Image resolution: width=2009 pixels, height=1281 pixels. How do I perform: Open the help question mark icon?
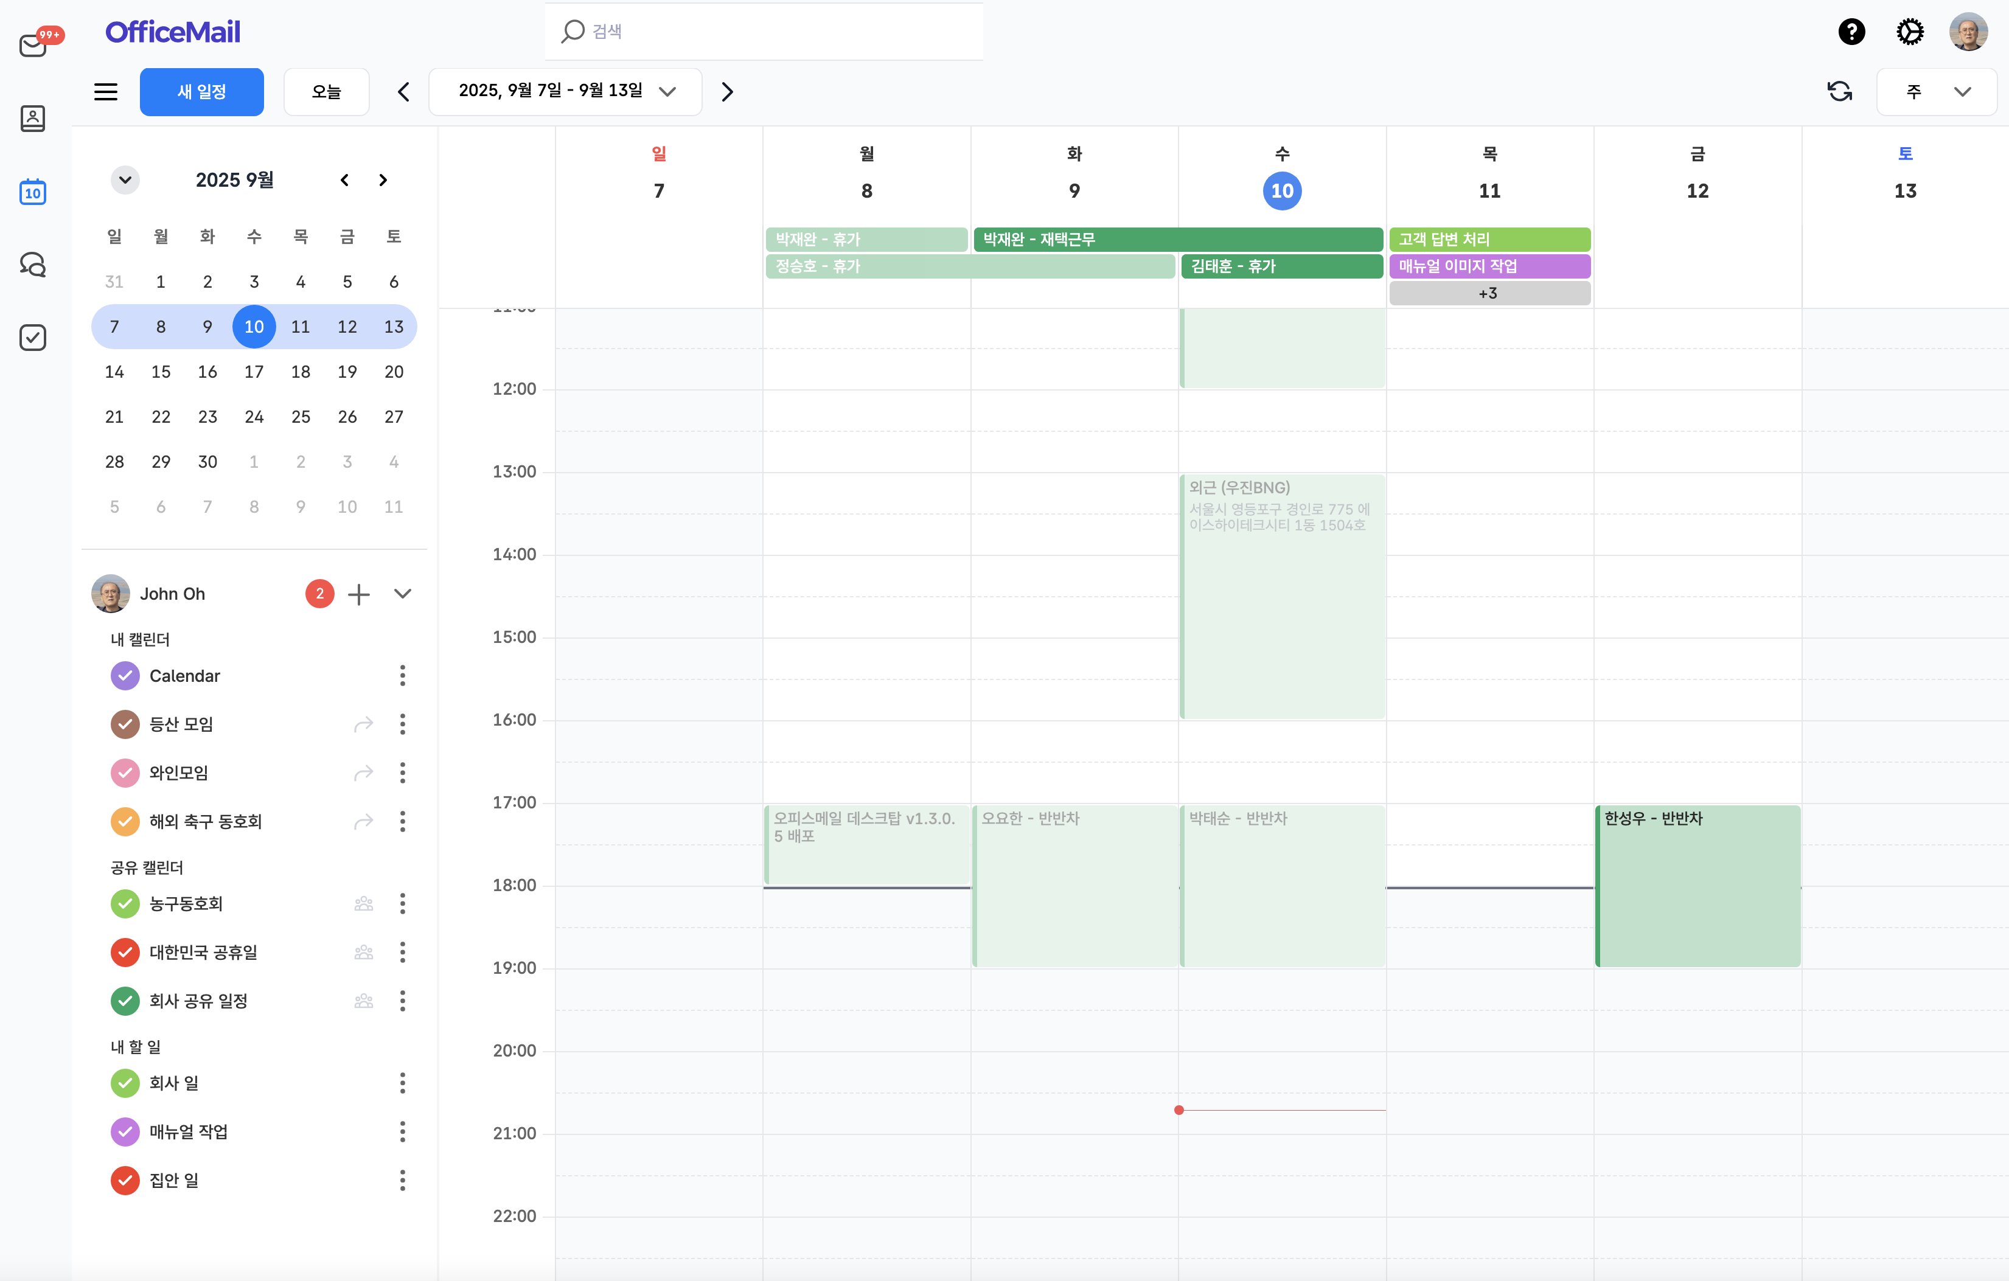[1851, 32]
